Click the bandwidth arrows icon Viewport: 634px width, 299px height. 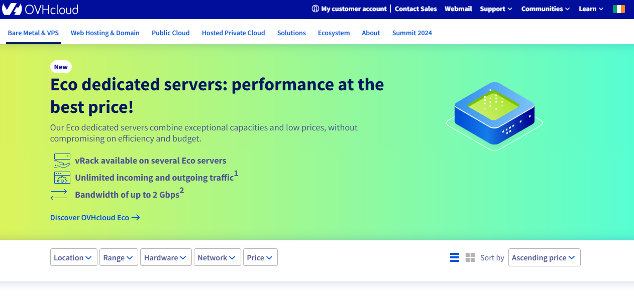(59, 194)
